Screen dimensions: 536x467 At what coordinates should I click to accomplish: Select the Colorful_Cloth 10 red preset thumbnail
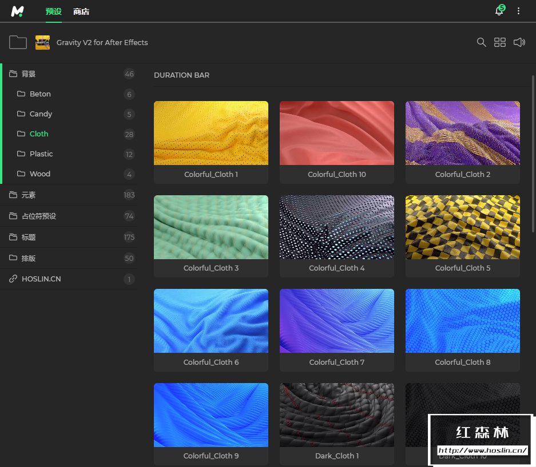coord(336,134)
